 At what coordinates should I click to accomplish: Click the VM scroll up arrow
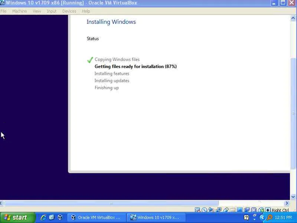(293, 18)
